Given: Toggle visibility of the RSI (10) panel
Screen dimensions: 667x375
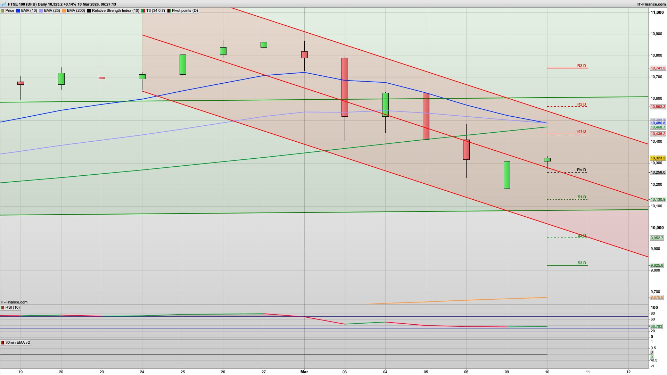Looking at the screenshot, I should coord(13,308).
